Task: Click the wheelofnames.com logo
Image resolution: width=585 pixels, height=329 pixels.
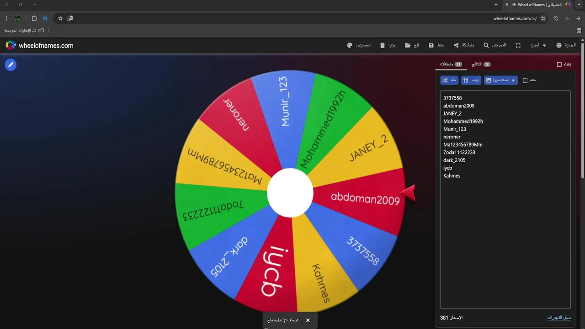Action: 39,46
